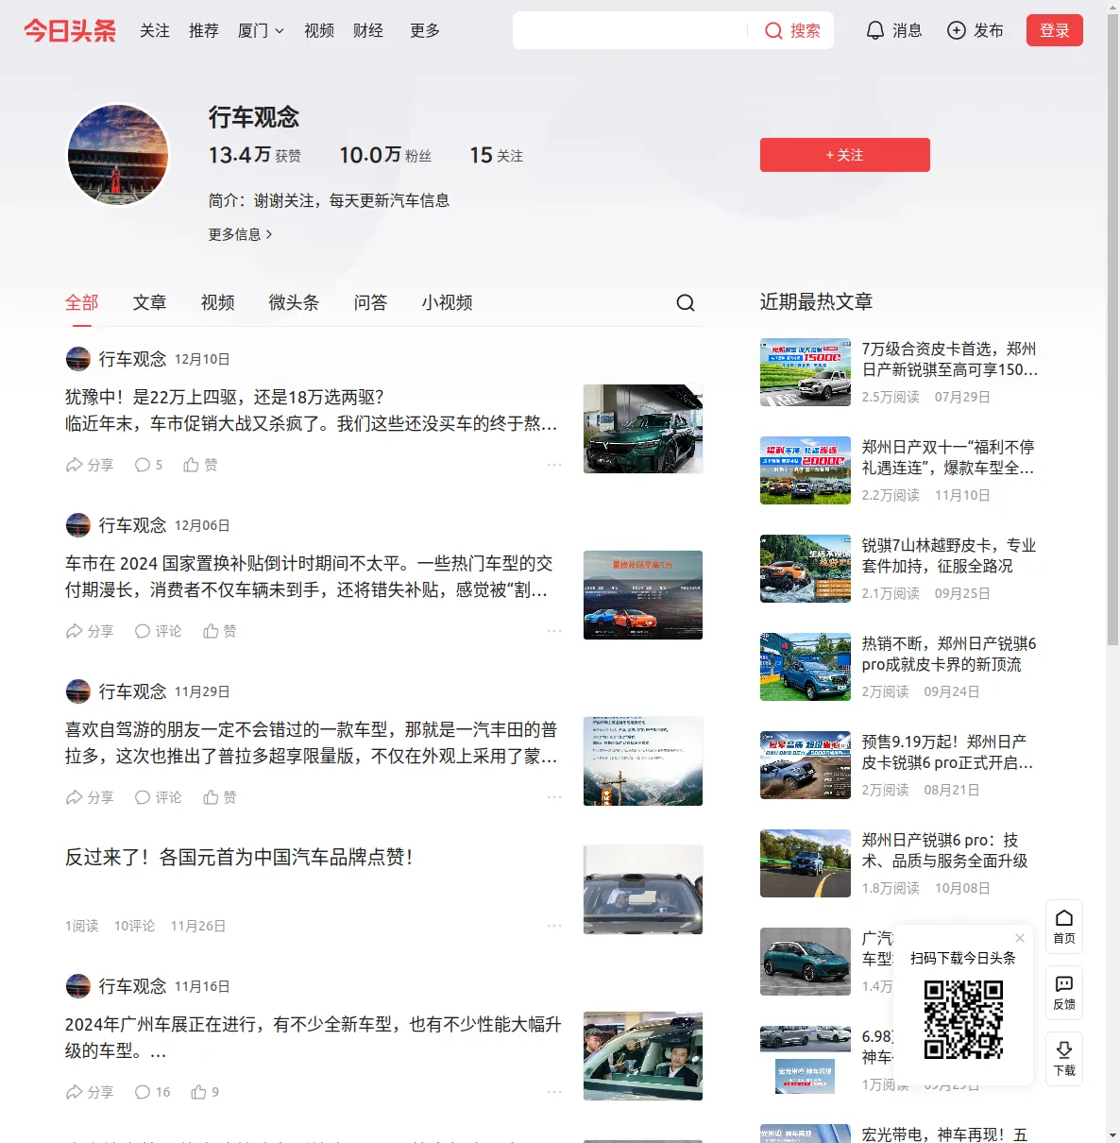Open mountain thumbnail of 11月29日 post
The height and width of the screenshot is (1143, 1120).
[643, 761]
